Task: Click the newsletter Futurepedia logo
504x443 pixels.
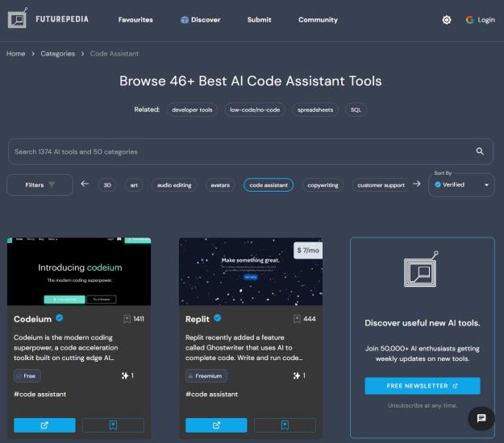Action: click(x=421, y=269)
